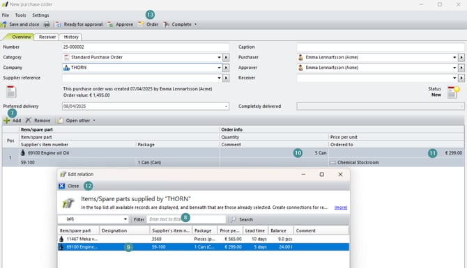
Task: Select the 11467 Meka row in dialog
Action: [x=203, y=239]
